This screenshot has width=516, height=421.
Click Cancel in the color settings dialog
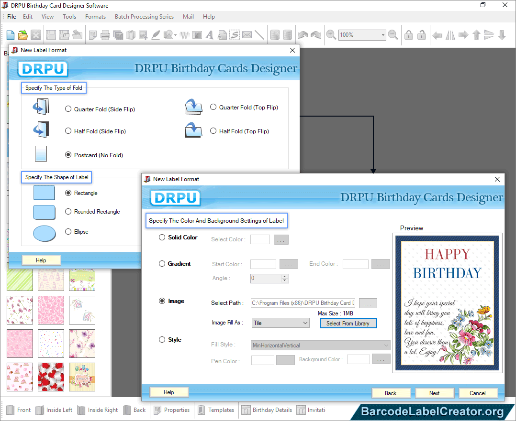[478, 393]
